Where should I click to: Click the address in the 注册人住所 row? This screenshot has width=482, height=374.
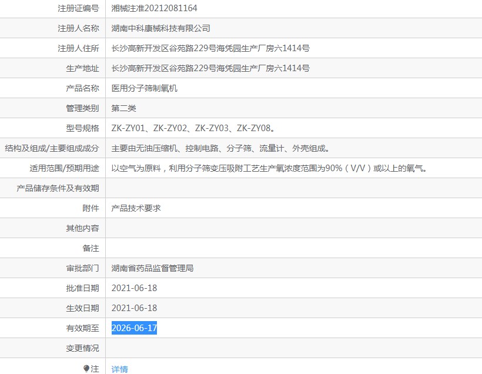click(x=210, y=48)
